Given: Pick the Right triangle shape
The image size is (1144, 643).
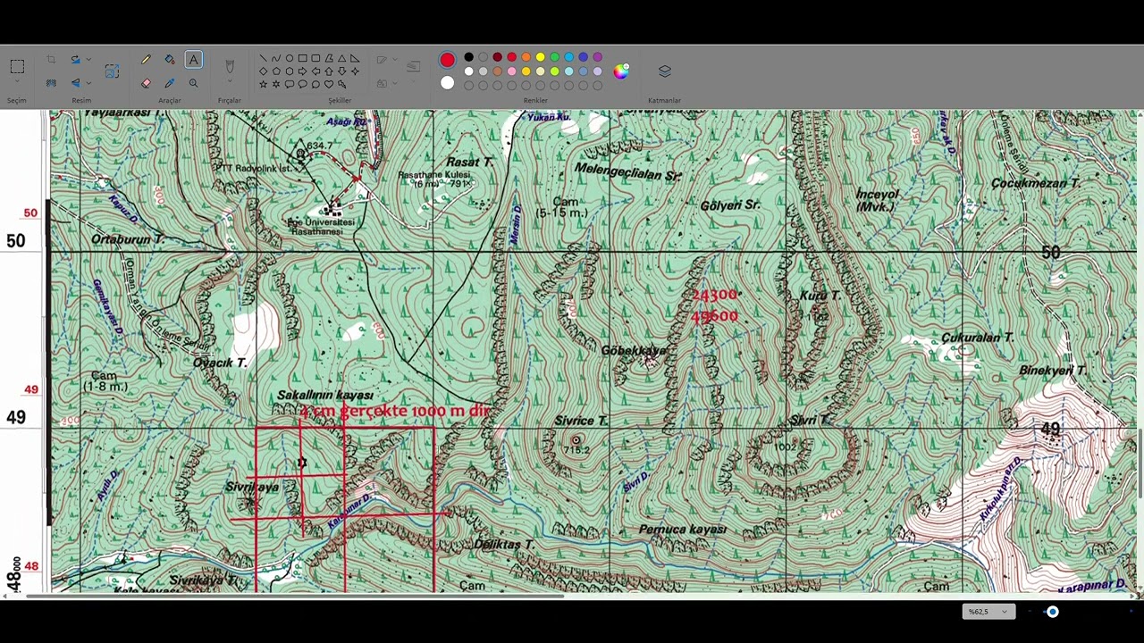Looking at the screenshot, I should [x=355, y=58].
